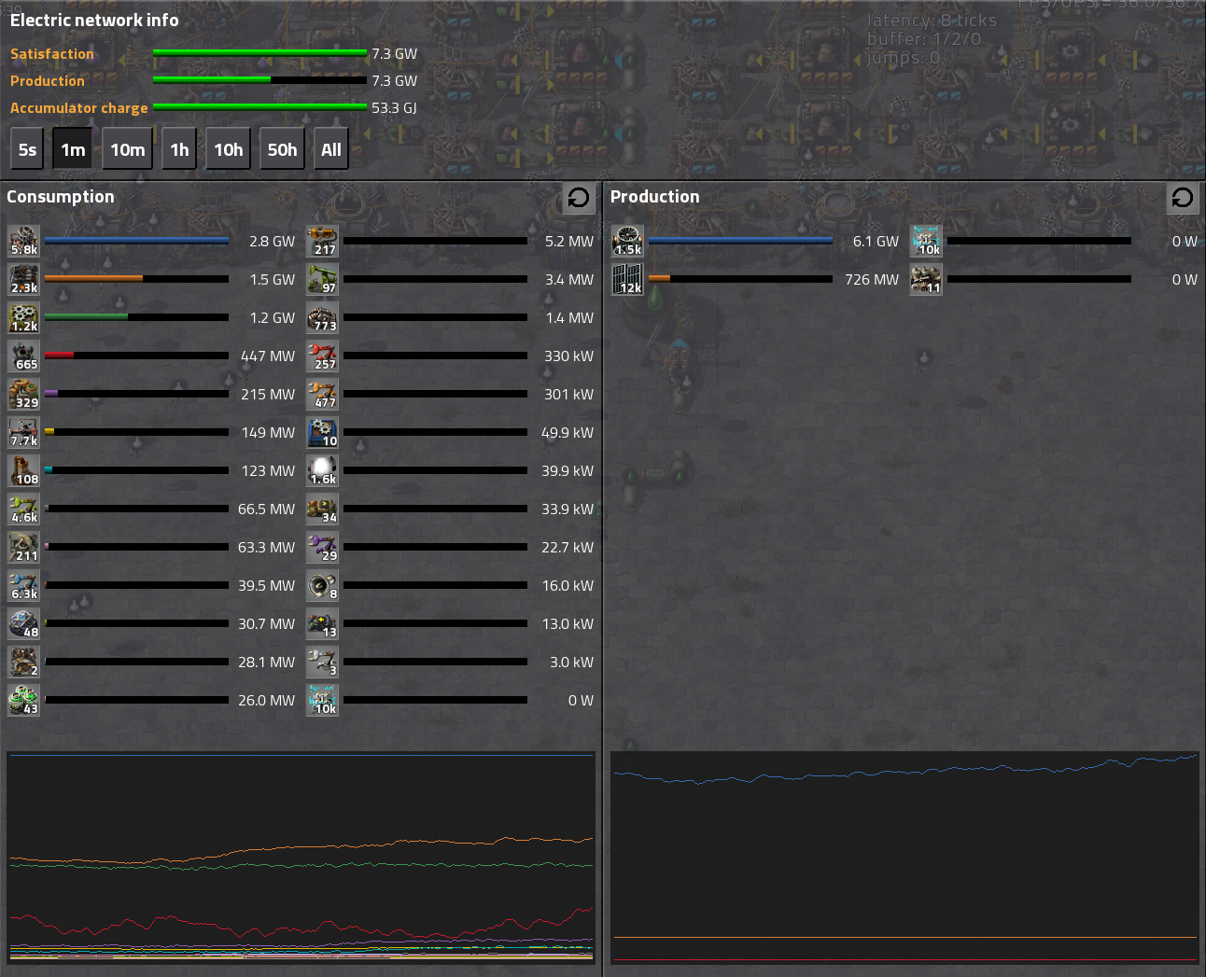This screenshot has width=1206, height=977.
Task: Click the steam turbine icon in Production
Action: click(627, 241)
